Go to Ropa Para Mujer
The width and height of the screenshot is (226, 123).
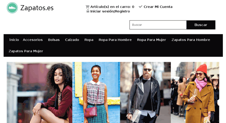(152, 40)
